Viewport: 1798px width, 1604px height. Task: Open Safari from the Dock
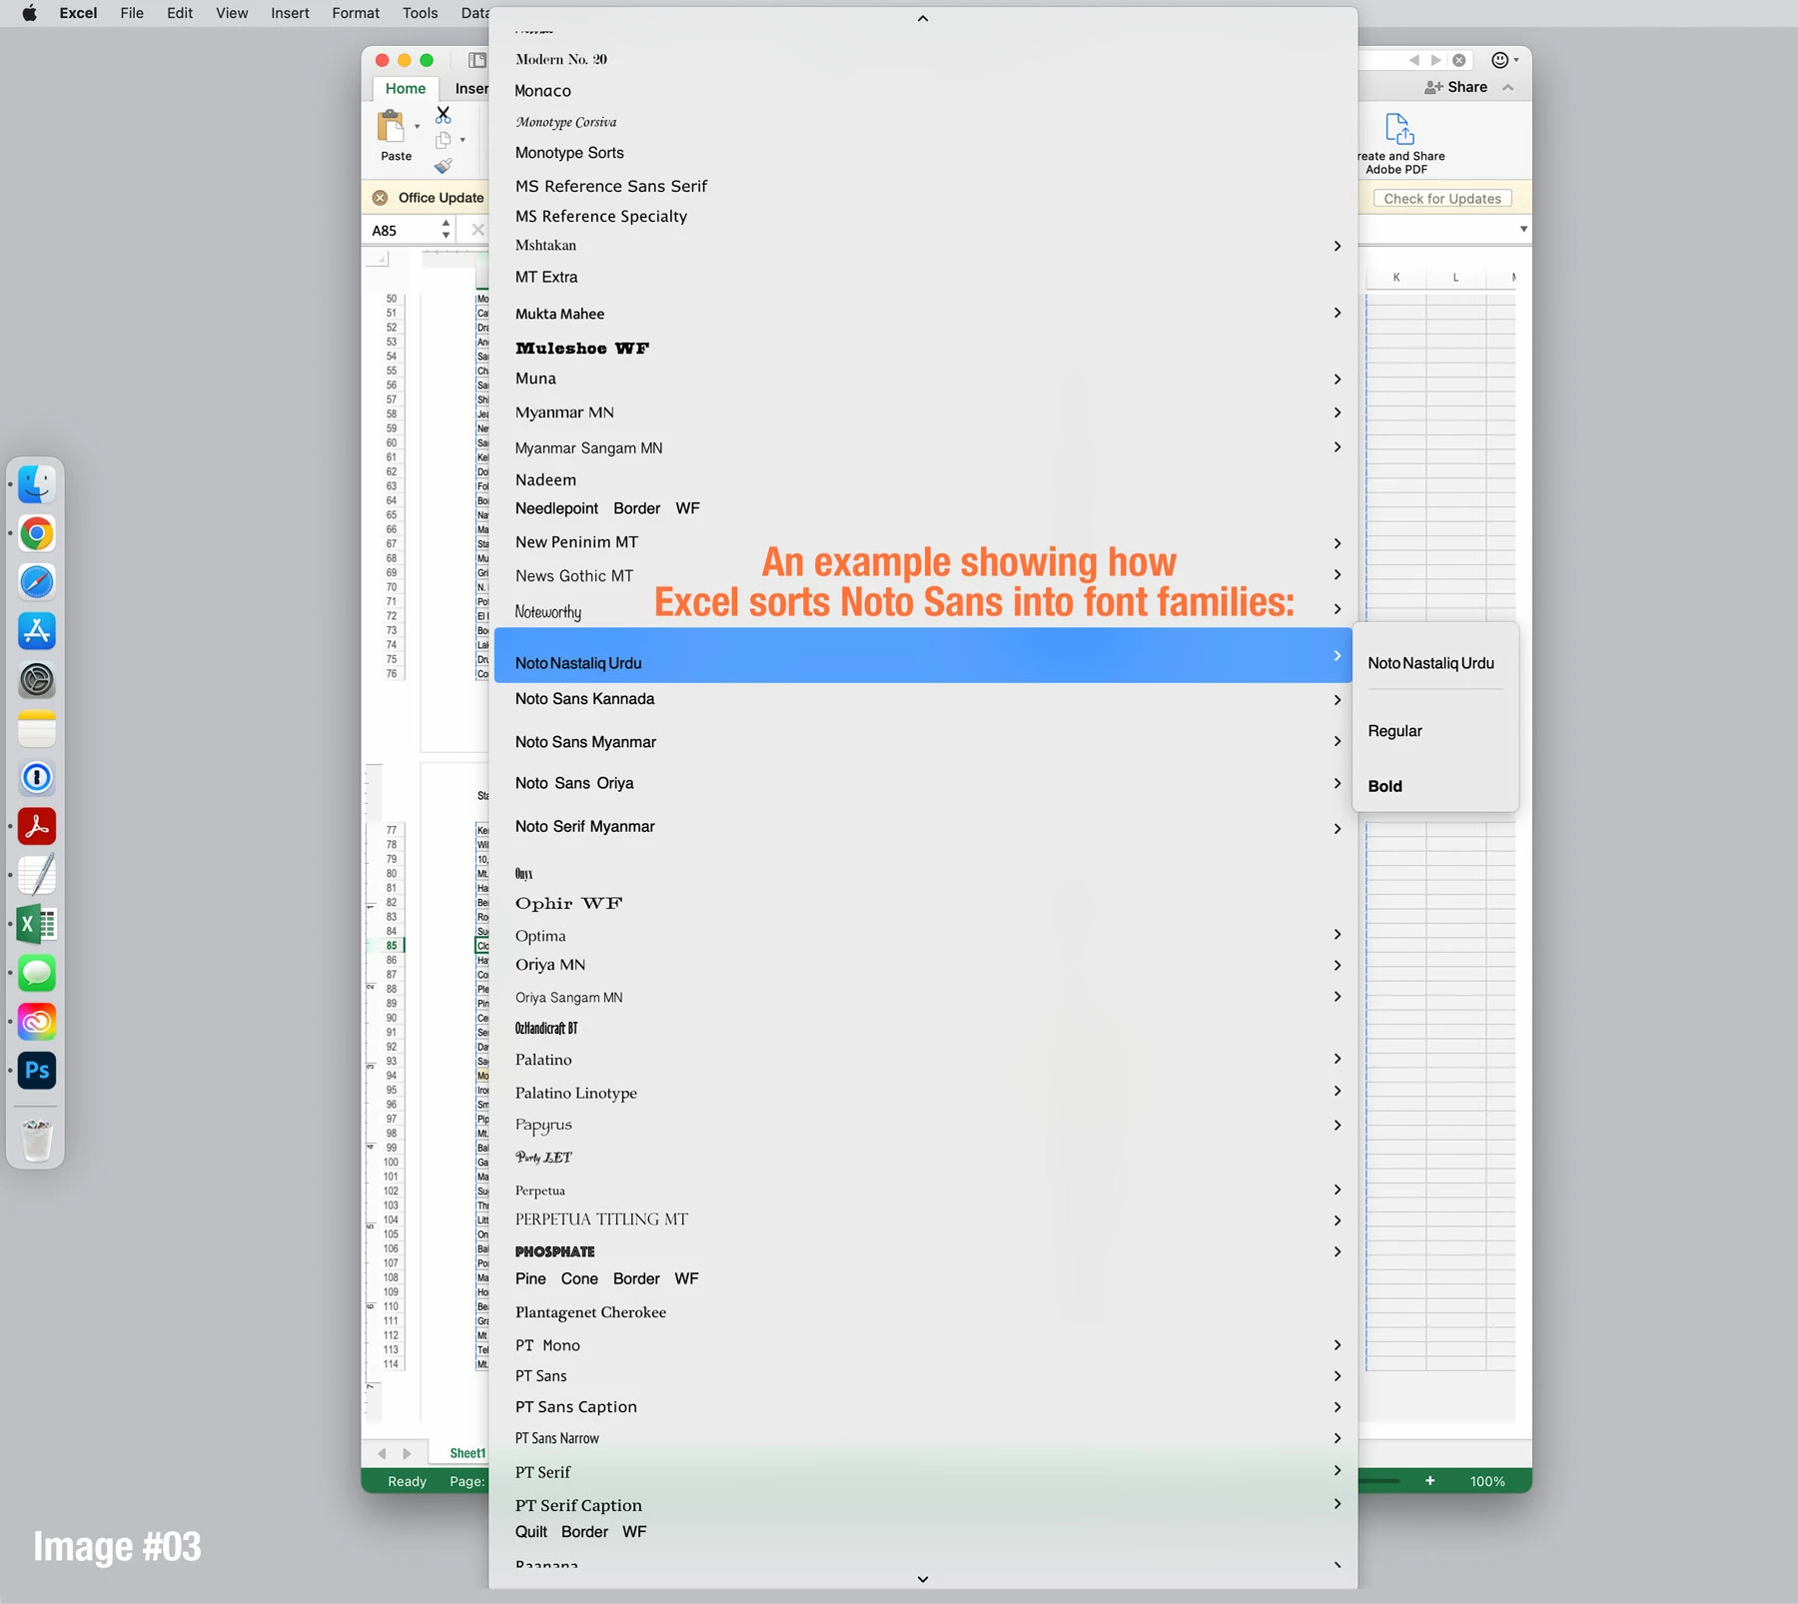(37, 582)
